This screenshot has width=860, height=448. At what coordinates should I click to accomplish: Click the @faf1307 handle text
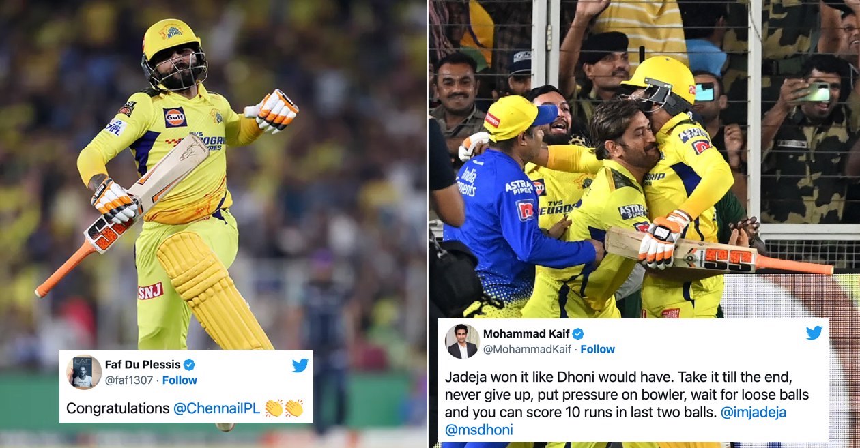coord(129,380)
